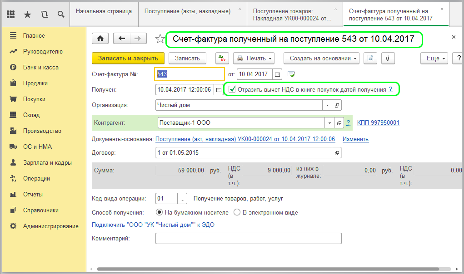Select radio option На бумажном носителе

[159, 212]
